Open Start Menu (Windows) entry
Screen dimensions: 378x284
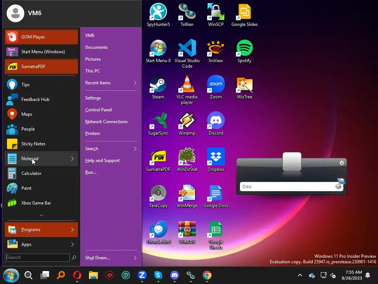(41, 52)
